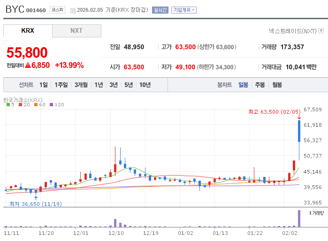Select the 1주일 line chart period
This screenshot has height=241, width=328.
tap(61, 85)
